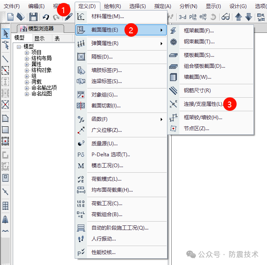Open the 显示(I) menu
This screenshot has height=265, width=267.
tap(213, 6)
